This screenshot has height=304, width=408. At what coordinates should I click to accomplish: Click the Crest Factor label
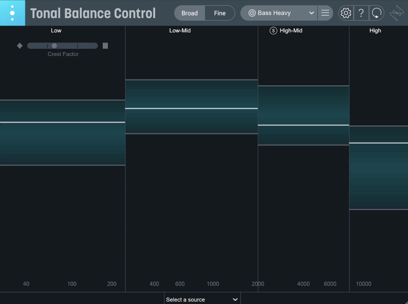[63, 54]
